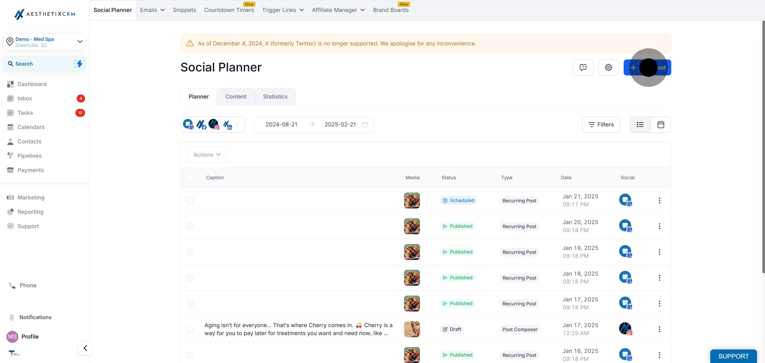This screenshot has width=765, height=363.
Task: Click the quick actions lightning icon
Action: [x=78, y=63]
